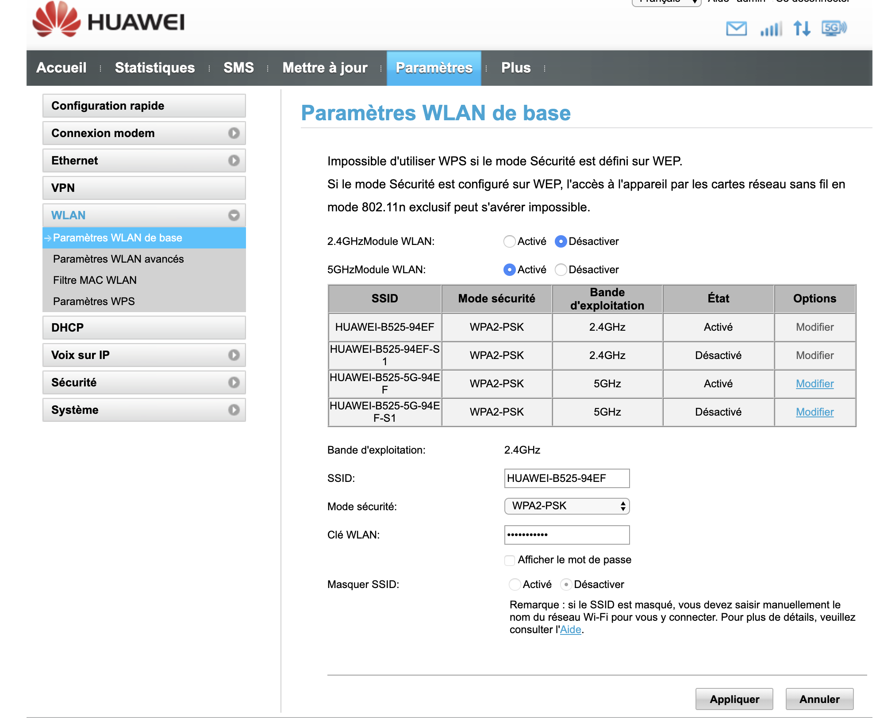876x718 pixels.
Task: Click arrow icon beside Sécurité
Action: [234, 382]
